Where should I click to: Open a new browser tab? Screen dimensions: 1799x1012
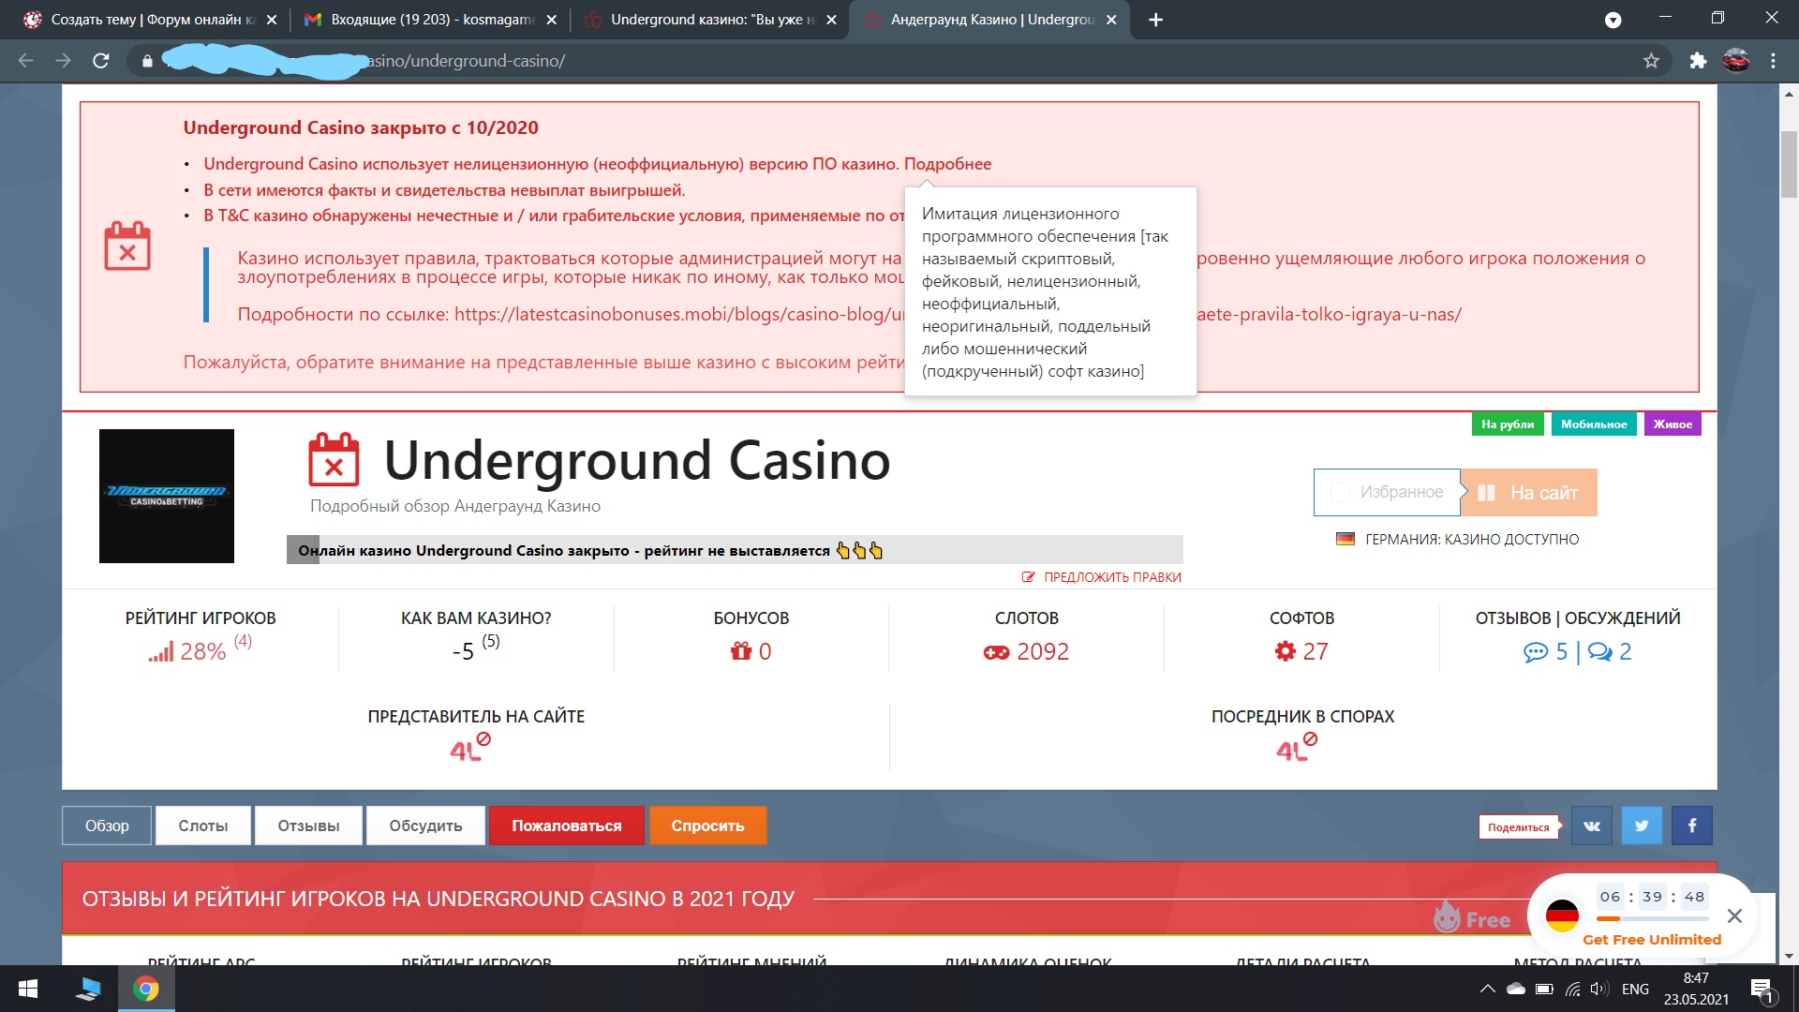1156,20
